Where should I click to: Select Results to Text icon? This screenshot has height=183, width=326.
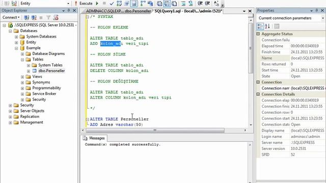[x=159, y=4]
